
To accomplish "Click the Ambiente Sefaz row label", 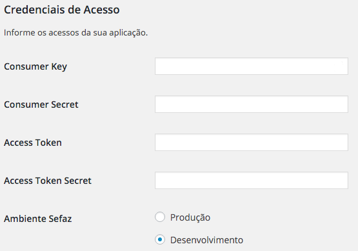I will coord(37,219).
